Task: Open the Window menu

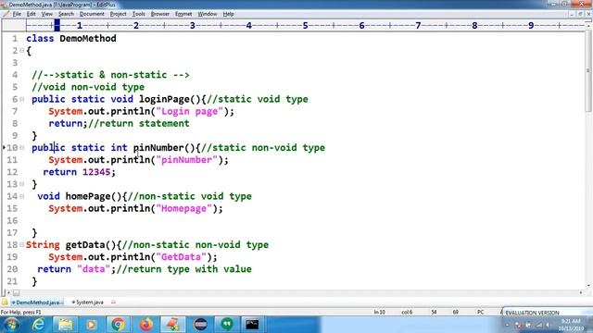Action: click(x=208, y=14)
